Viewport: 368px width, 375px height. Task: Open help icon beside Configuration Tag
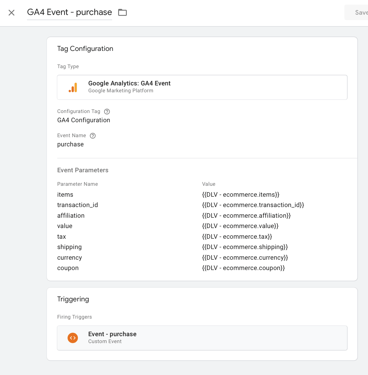click(x=107, y=112)
